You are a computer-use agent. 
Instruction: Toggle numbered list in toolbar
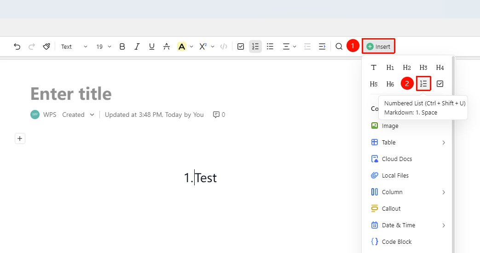click(255, 46)
